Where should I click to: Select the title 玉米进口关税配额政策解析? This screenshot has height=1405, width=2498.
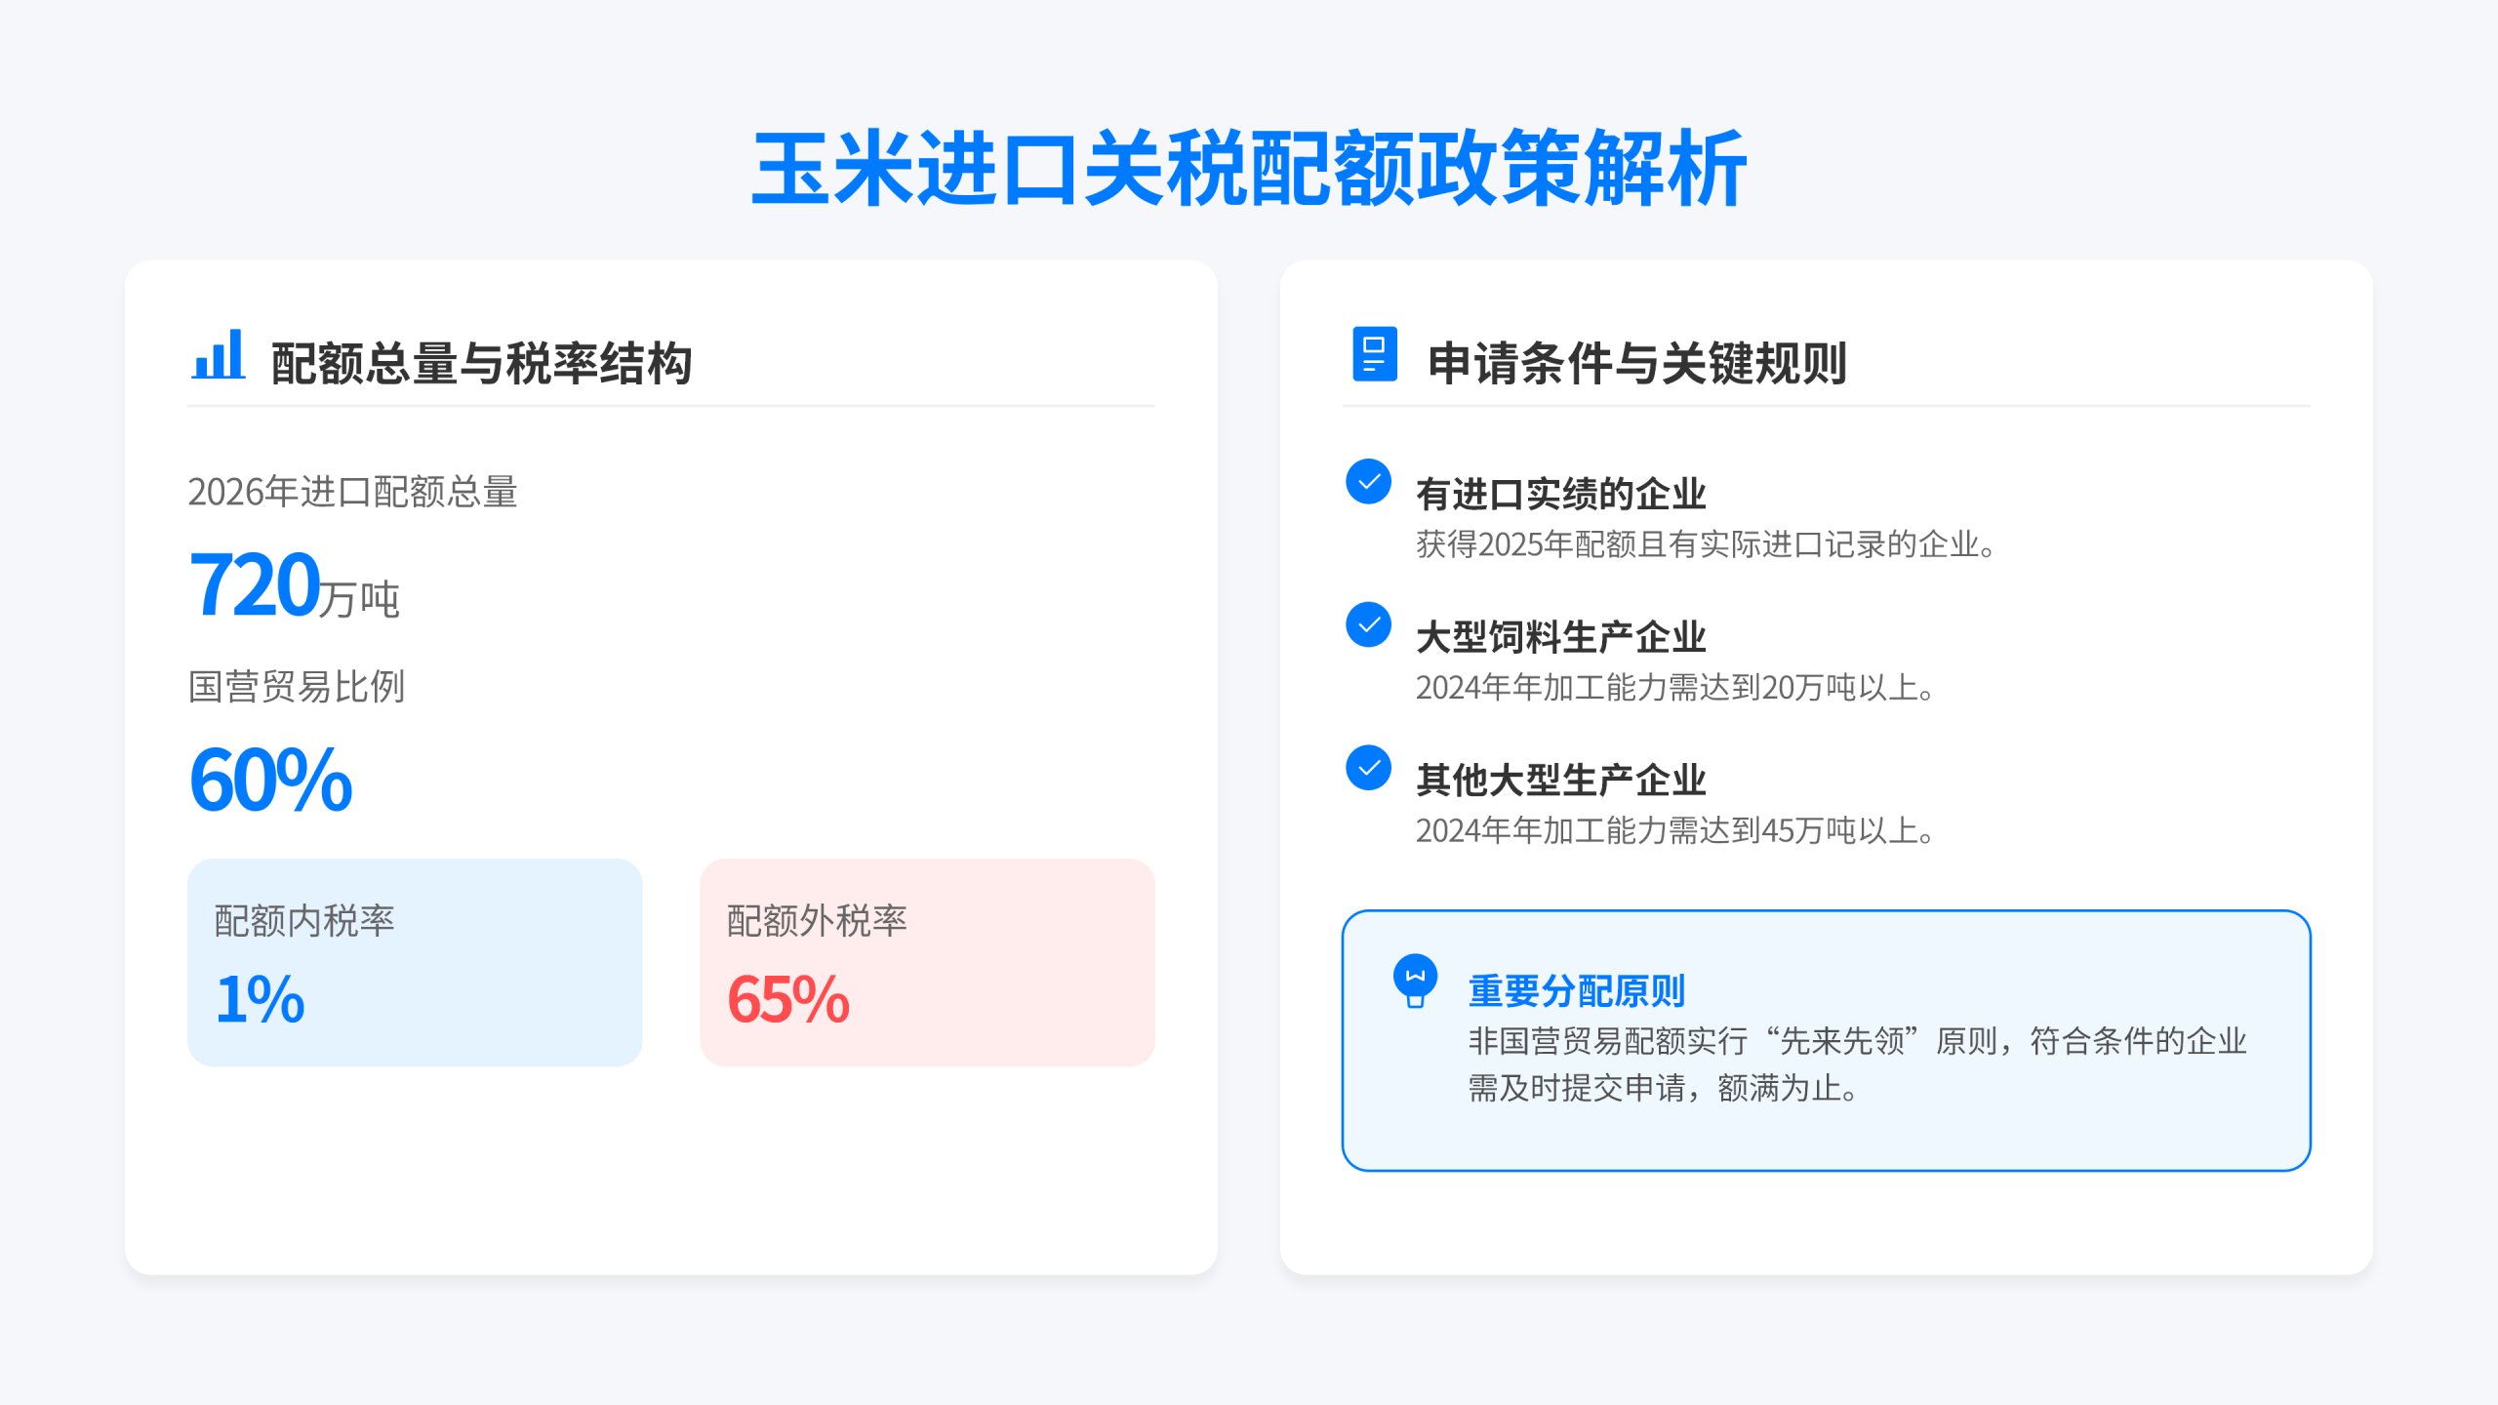tap(1249, 170)
